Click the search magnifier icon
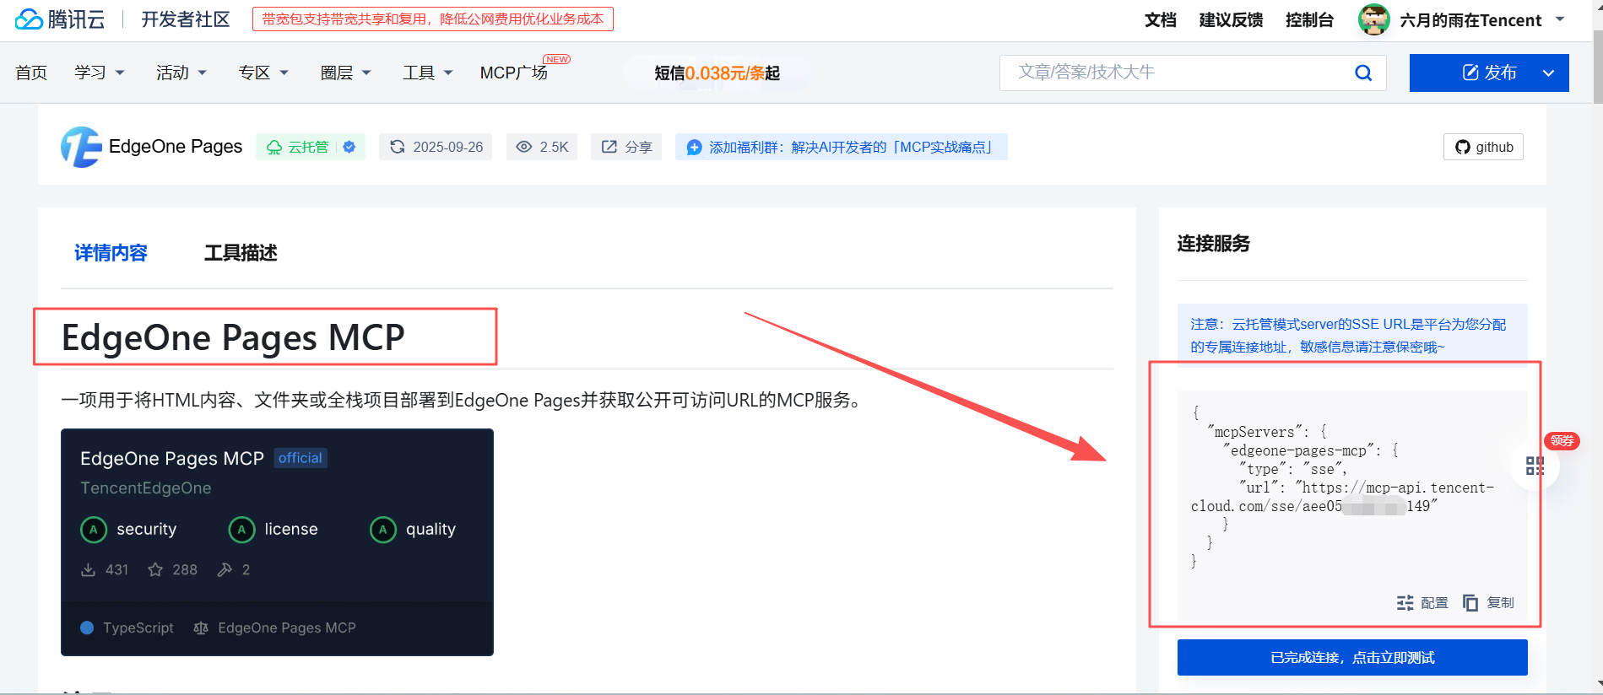This screenshot has height=695, width=1603. pos(1363,73)
